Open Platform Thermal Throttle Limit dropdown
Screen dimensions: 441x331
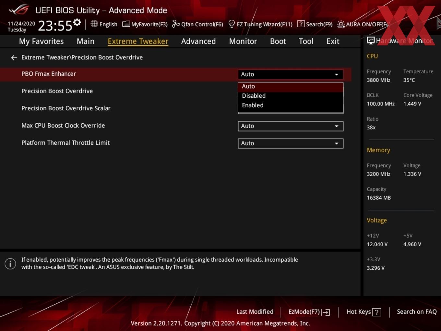click(x=291, y=143)
